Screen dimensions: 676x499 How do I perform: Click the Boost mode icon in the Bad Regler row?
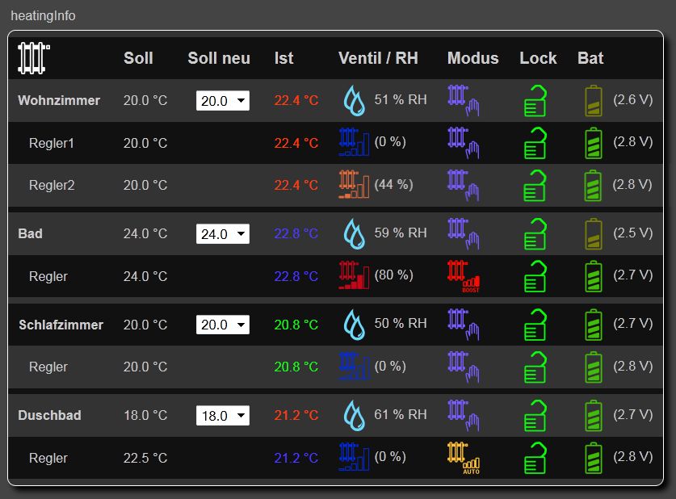(464, 276)
